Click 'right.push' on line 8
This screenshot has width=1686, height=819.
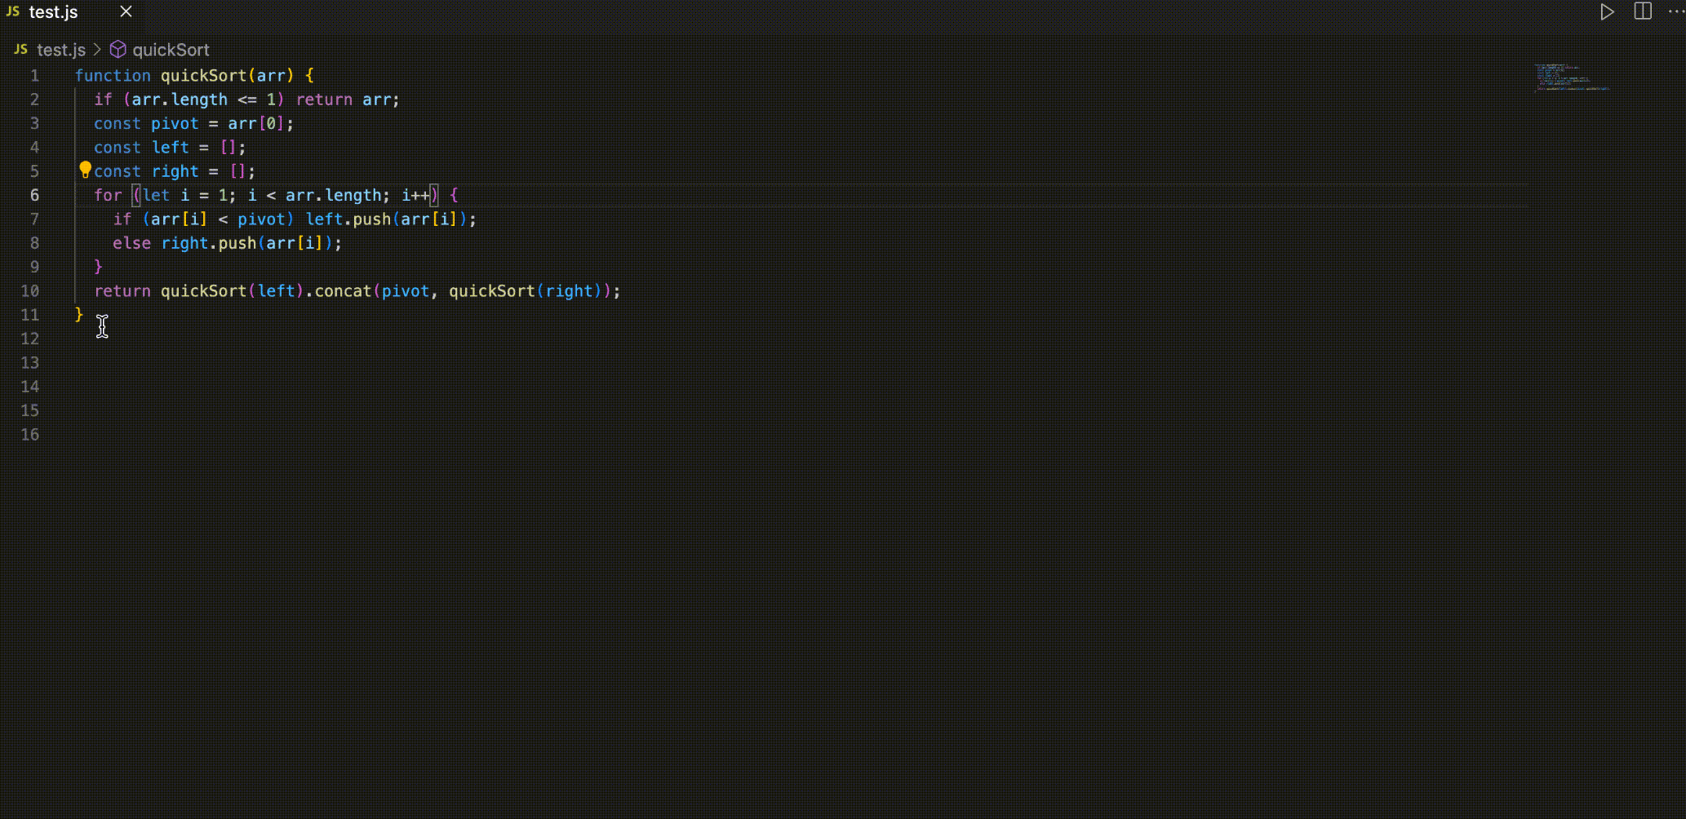click(209, 243)
